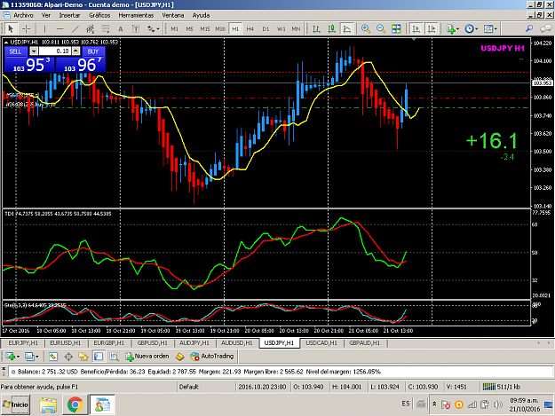Viewport: 555px width, 416px height.
Task: Click the BUY one-click button
Action: tap(93, 51)
